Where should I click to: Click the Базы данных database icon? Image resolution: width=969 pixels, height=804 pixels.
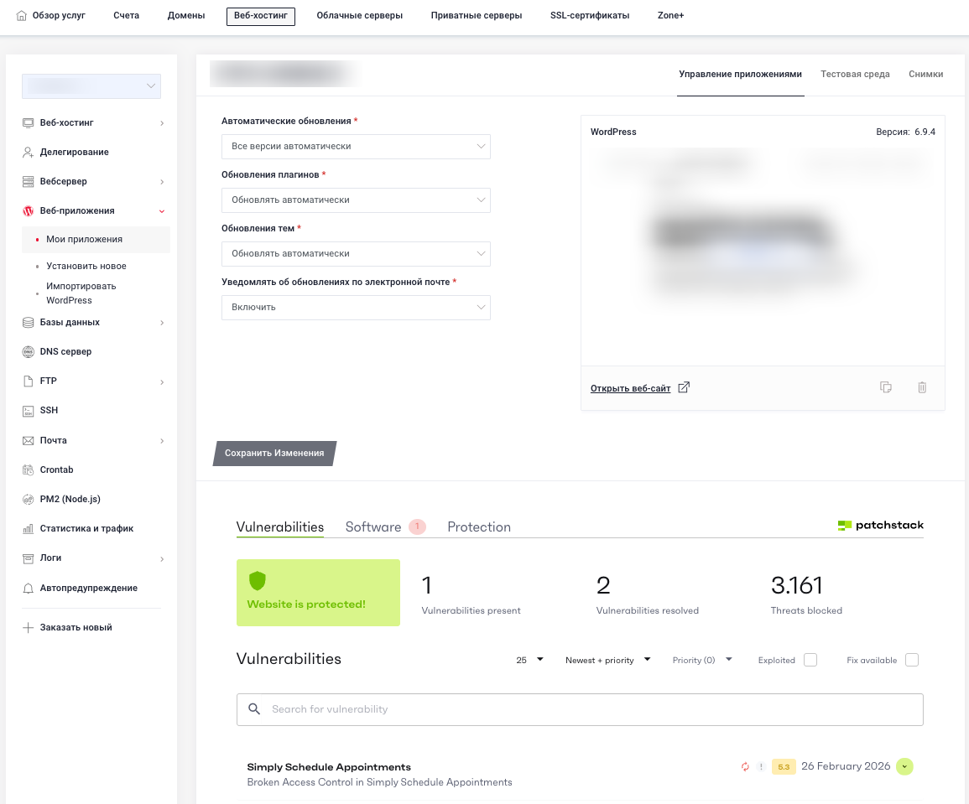pos(28,322)
